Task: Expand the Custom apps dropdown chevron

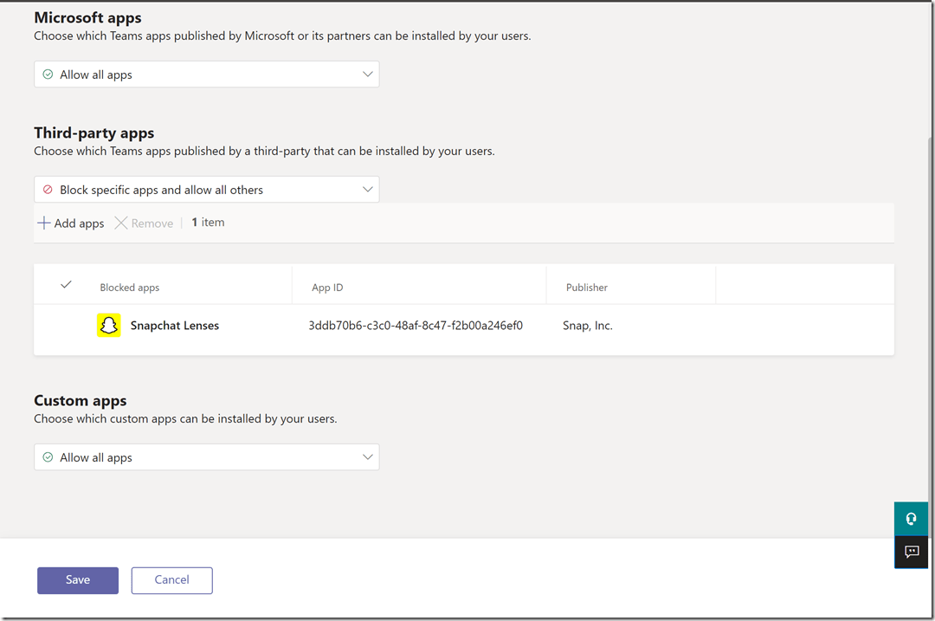Action: tap(367, 457)
